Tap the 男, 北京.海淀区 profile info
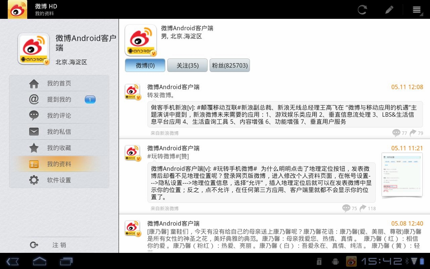The height and width of the screenshot is (269, 430). click(x=181, y=36)
